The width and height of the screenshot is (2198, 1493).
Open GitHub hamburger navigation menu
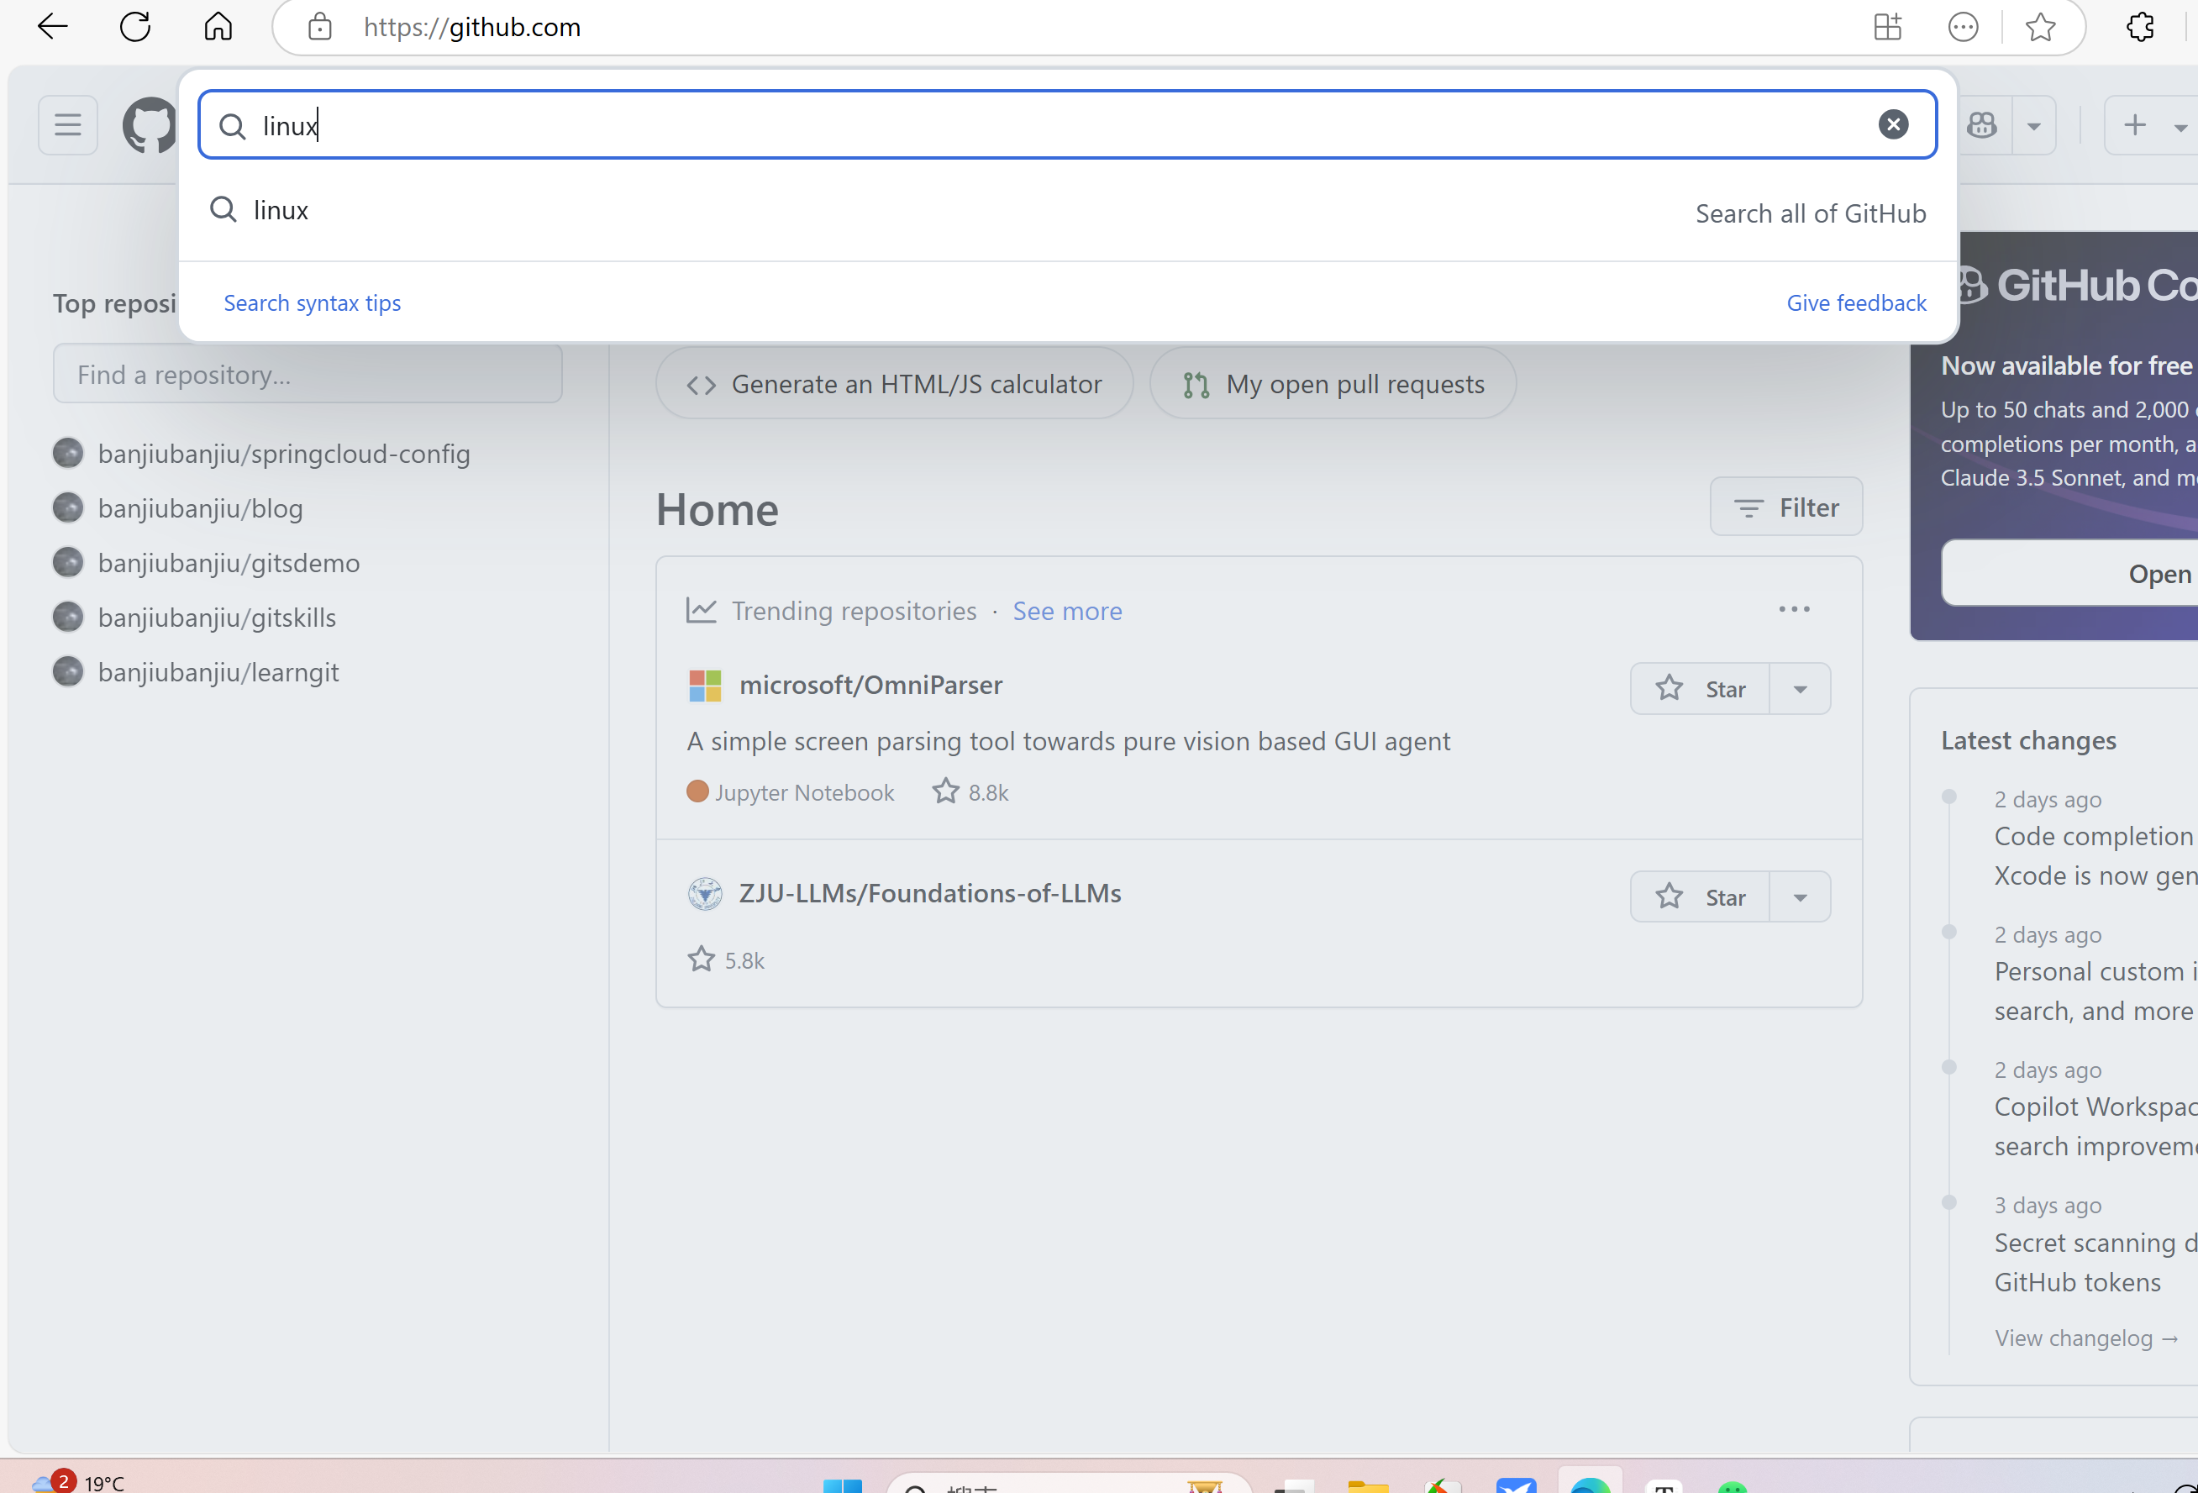click(68, 125)
